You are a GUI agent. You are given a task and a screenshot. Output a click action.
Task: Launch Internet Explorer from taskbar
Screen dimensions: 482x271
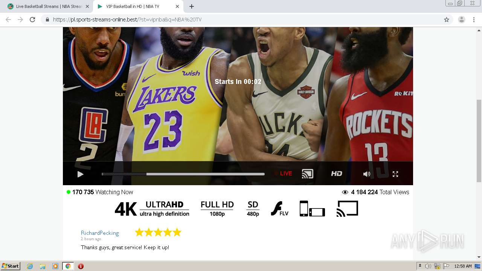[30, 266]
